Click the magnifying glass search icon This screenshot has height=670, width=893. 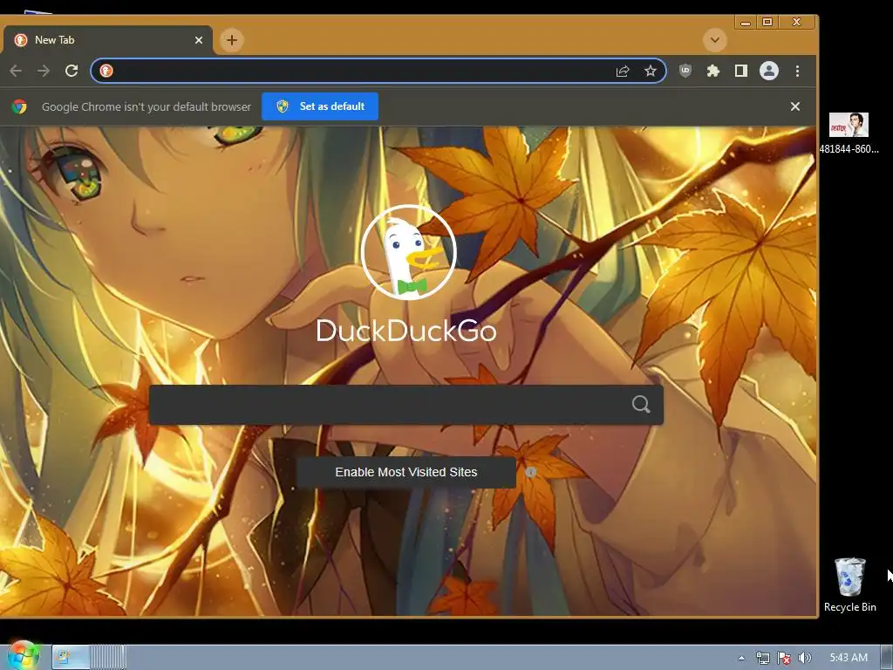click(641, 404)
